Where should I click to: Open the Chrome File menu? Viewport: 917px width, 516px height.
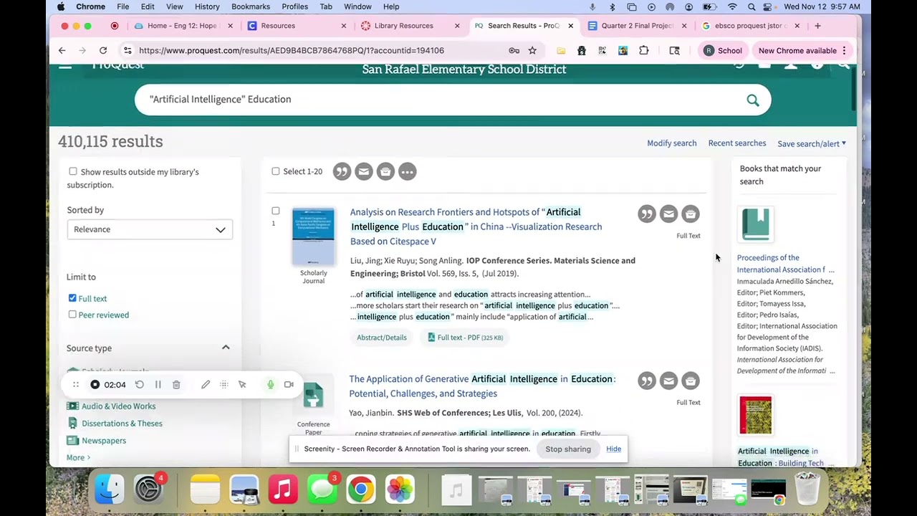click(123, 6)
